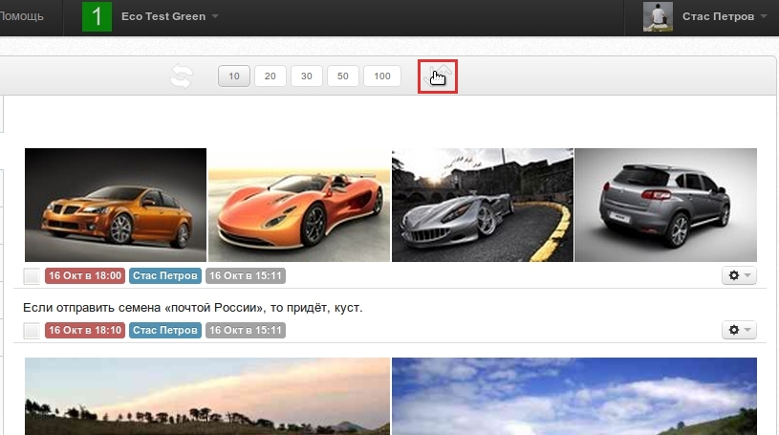Click the green number 1 project icon
Screen dimensions: 779x435
(97, 16)
